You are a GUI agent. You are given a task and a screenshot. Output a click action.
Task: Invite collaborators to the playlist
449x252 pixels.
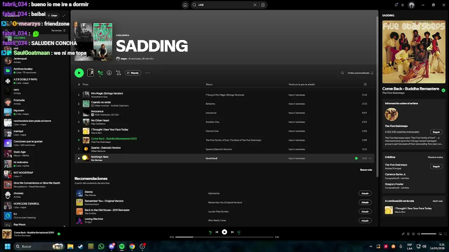[x=119, y=73]
